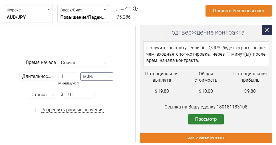Expand the 'мин.' duration units dropdown
This screenshot has width=276, height=145.
(97, 76)
